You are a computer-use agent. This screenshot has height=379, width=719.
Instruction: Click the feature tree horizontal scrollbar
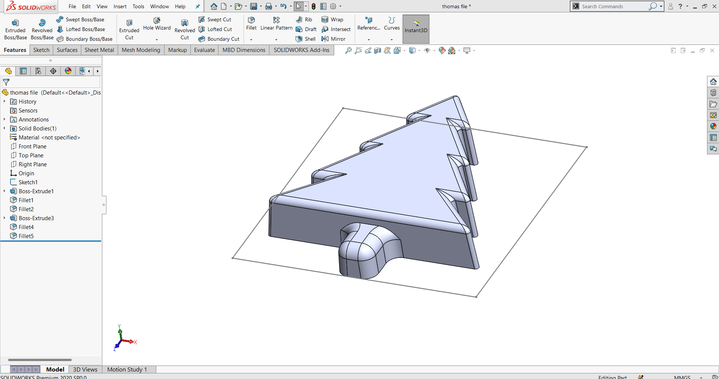click(40, 360)
